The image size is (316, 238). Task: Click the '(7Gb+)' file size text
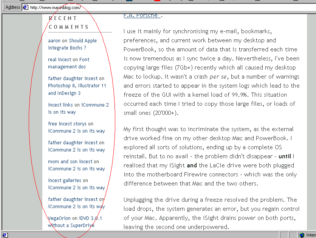click(x=184, y=68)
